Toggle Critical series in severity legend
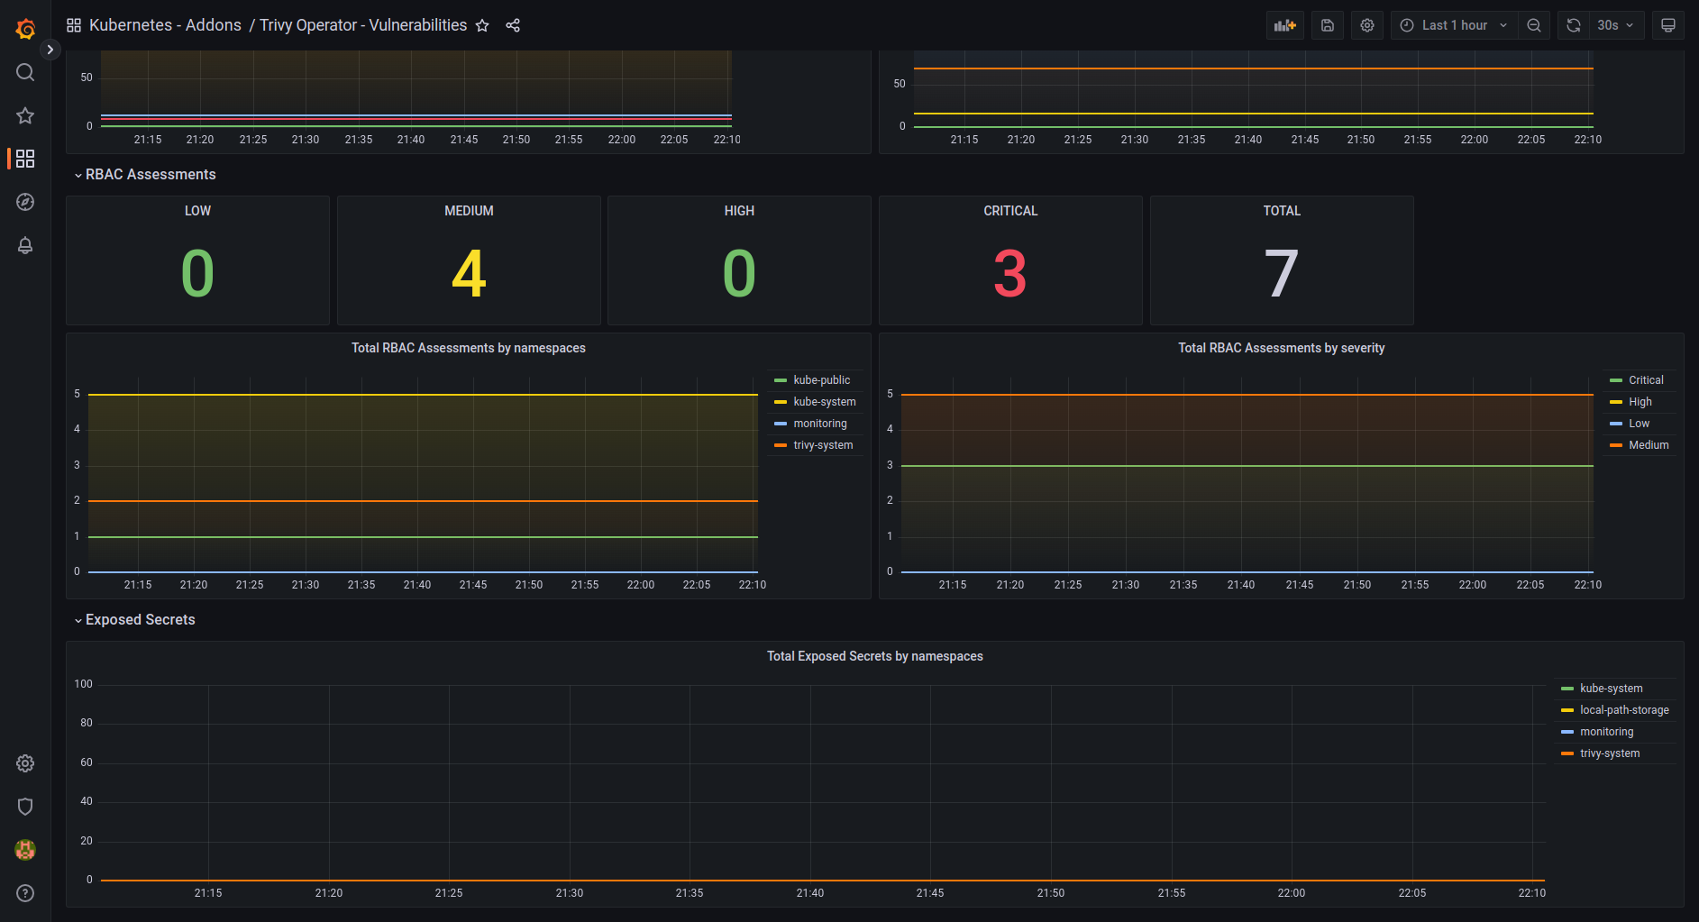1699x922 pixels. pyautogui.click(x=1645, y=380)
